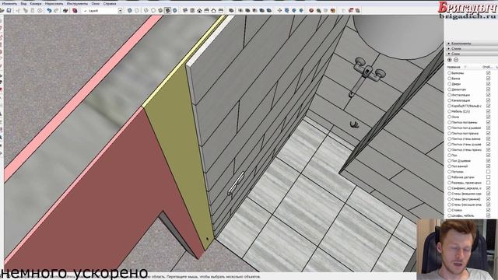Show the Рабочие детали layer

[488, 177]
